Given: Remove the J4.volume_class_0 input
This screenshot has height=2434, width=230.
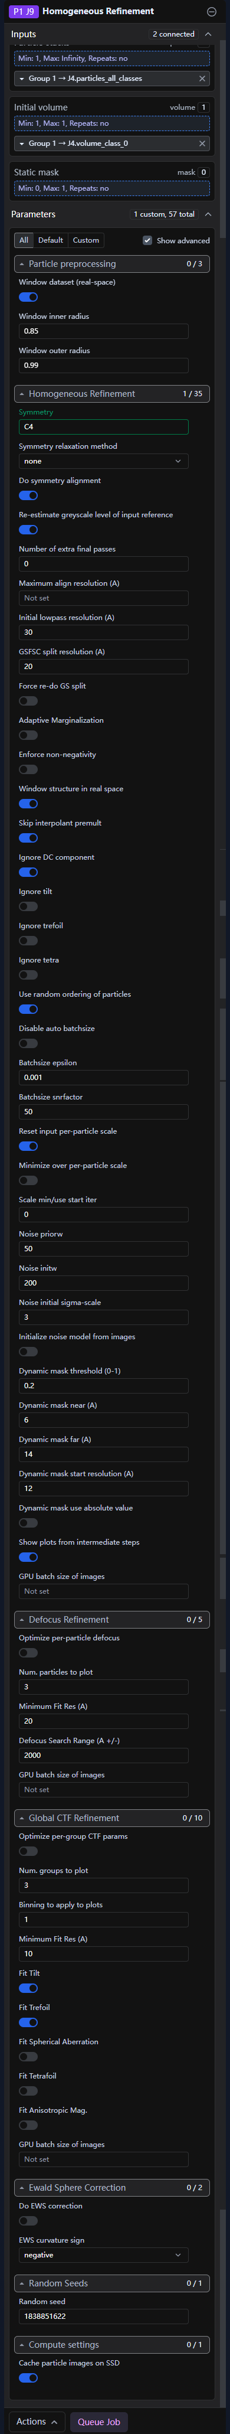Looking at the screenshot, I should (x=202, y=143).
